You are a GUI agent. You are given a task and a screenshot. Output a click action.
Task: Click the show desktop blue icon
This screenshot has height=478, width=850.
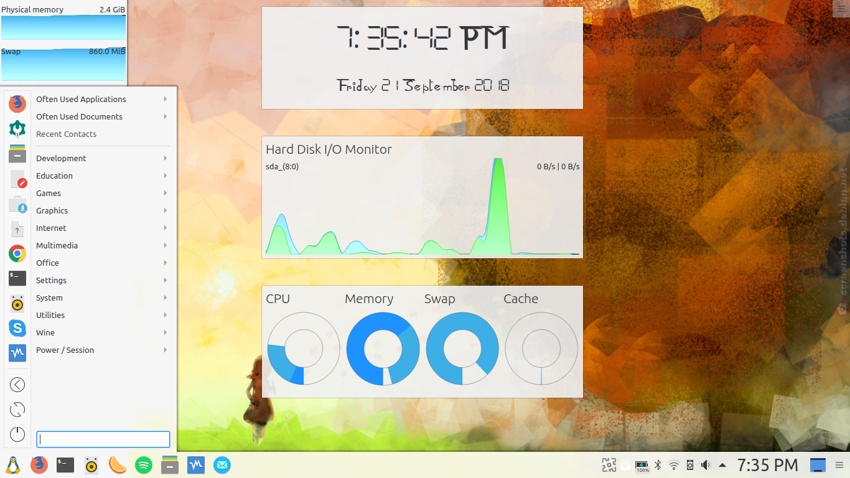[818, 465]
